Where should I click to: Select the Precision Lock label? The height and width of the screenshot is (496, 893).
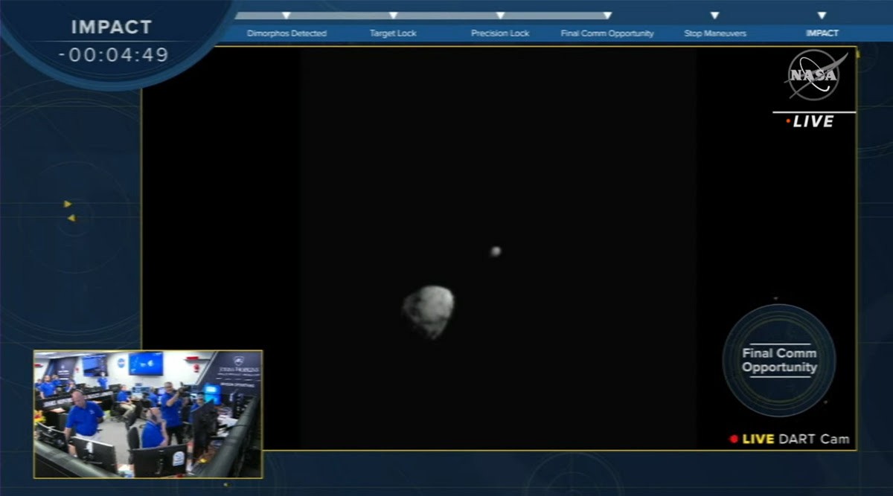pyautogui.click(x=500, y=33)
